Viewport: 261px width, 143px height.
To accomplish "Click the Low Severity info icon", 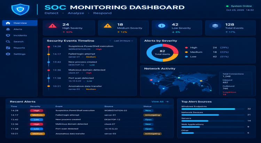I will (161, 26).
